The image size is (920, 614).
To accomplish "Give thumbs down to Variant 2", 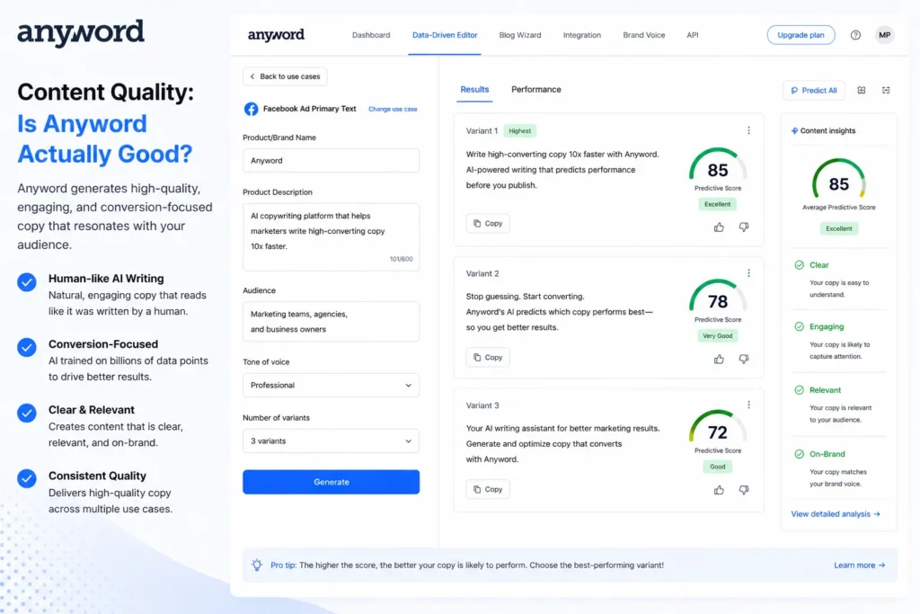I will pos(743,359).
